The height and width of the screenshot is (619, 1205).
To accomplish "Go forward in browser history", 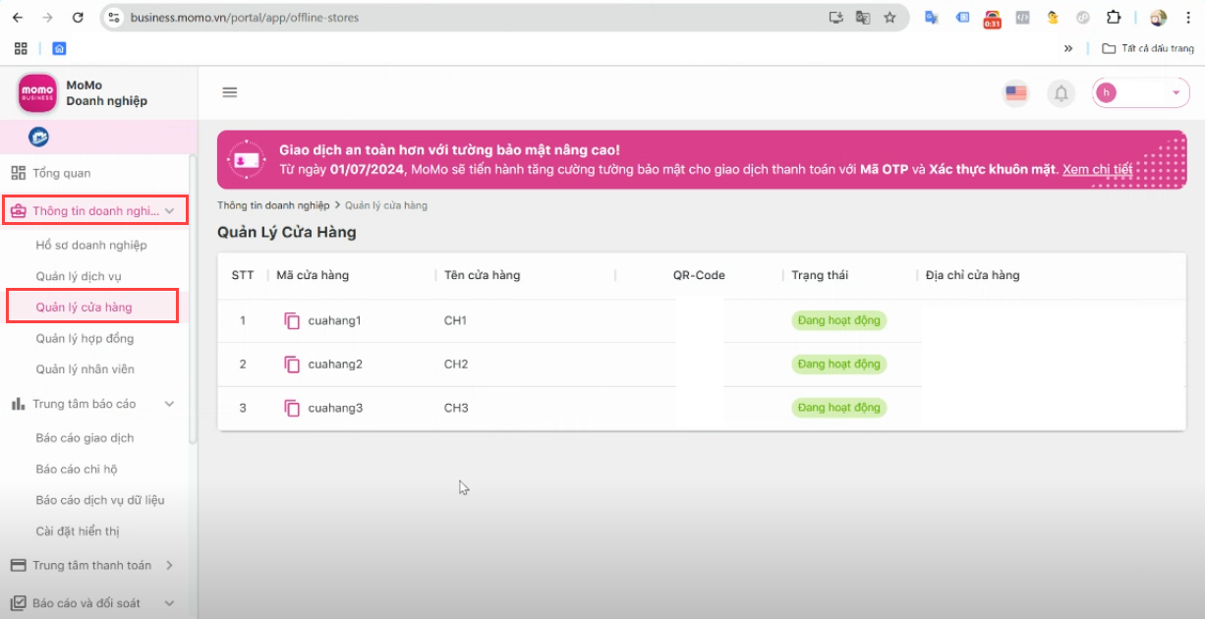I will (x=48, y=17).
